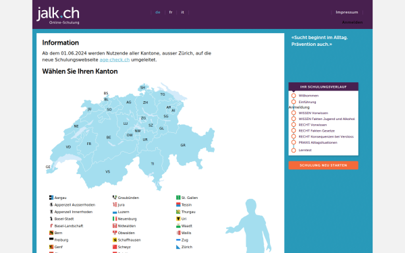Click the Luzern flag icon

(x=115, y=212)
